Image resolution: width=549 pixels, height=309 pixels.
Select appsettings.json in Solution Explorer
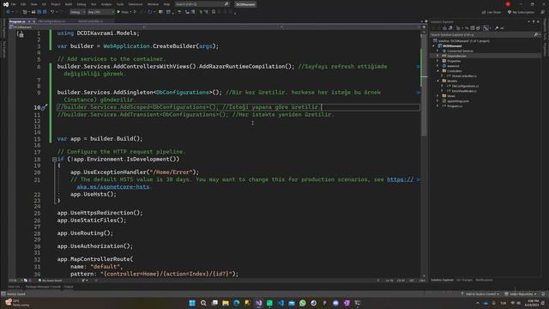point(458,101)
